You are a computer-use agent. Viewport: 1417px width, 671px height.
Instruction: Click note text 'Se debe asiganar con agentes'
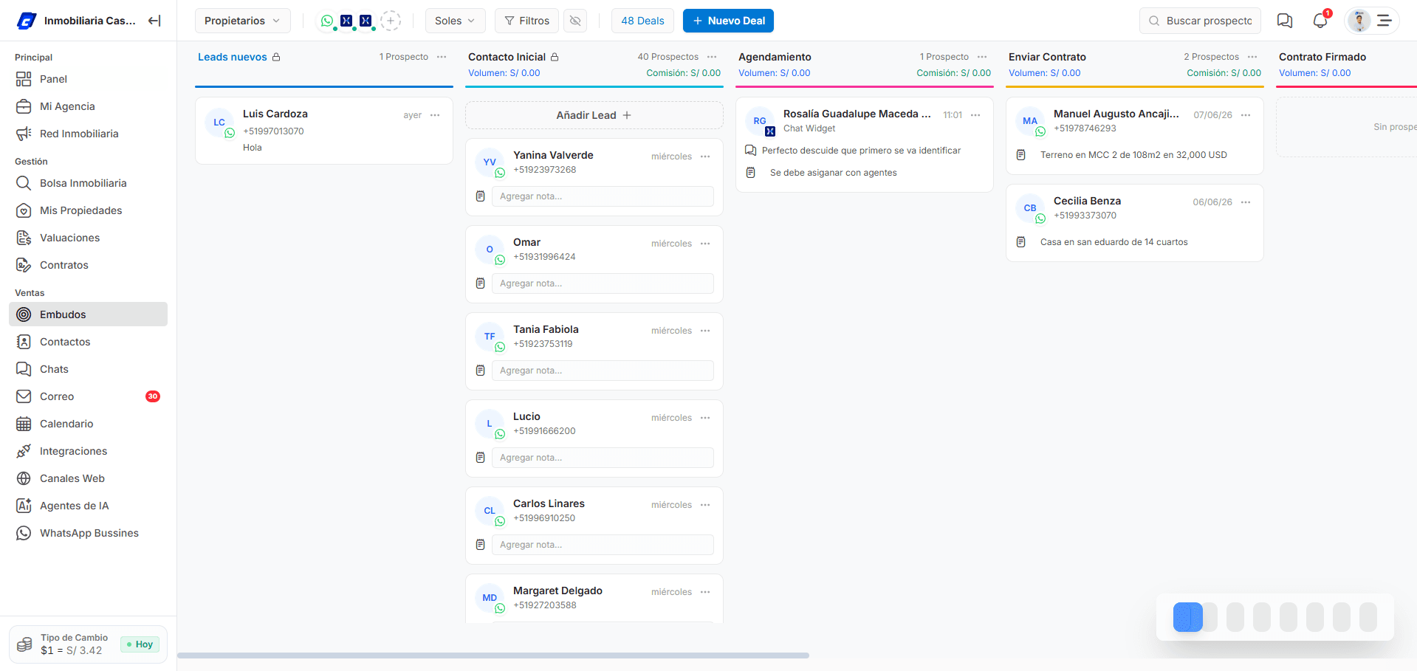click(833, 173)
